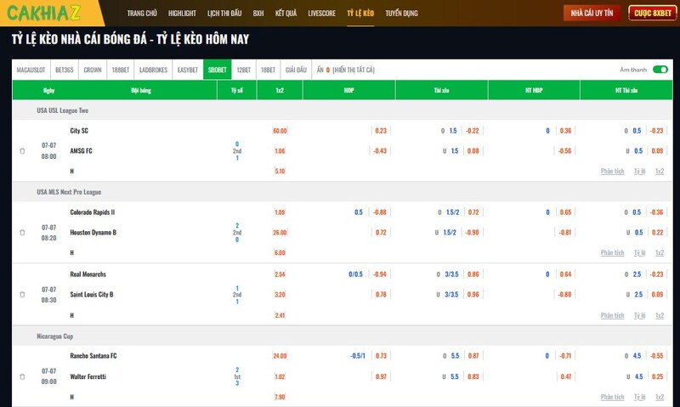
Task: Open Livescore menu item
Action: pyautogui.click(x=322, y=13)
